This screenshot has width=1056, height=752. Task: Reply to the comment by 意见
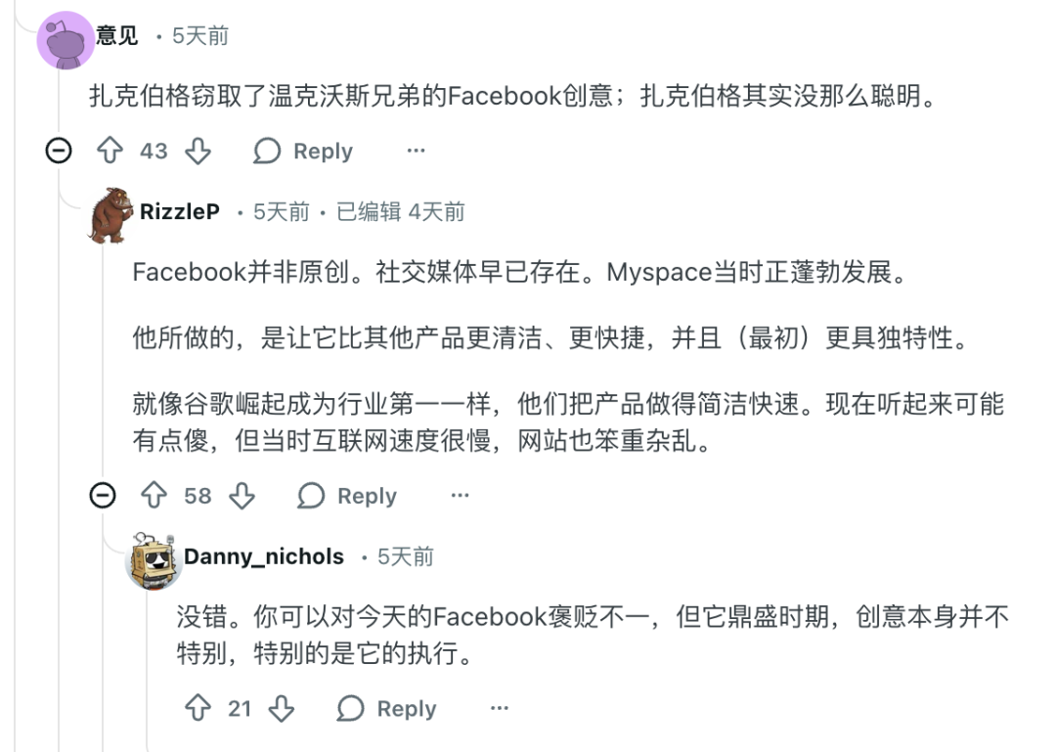point(303,152)
